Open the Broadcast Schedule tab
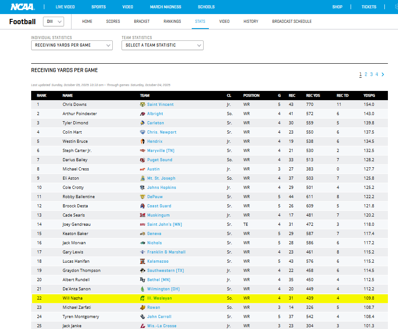This screenshot has height=329, width=398. tap(292, 22)
